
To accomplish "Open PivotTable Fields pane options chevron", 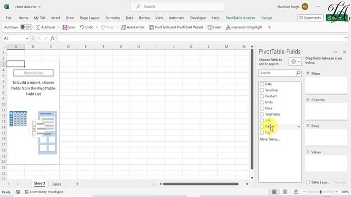I will pyautogui.click(x=335, y=52).
